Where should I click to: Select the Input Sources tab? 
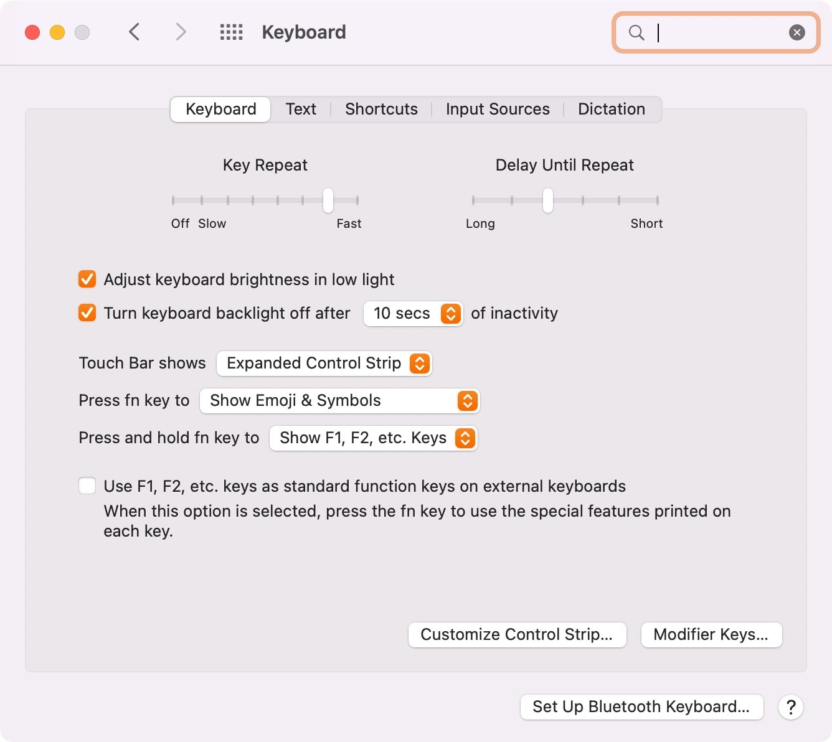click(x=498, y=110)
